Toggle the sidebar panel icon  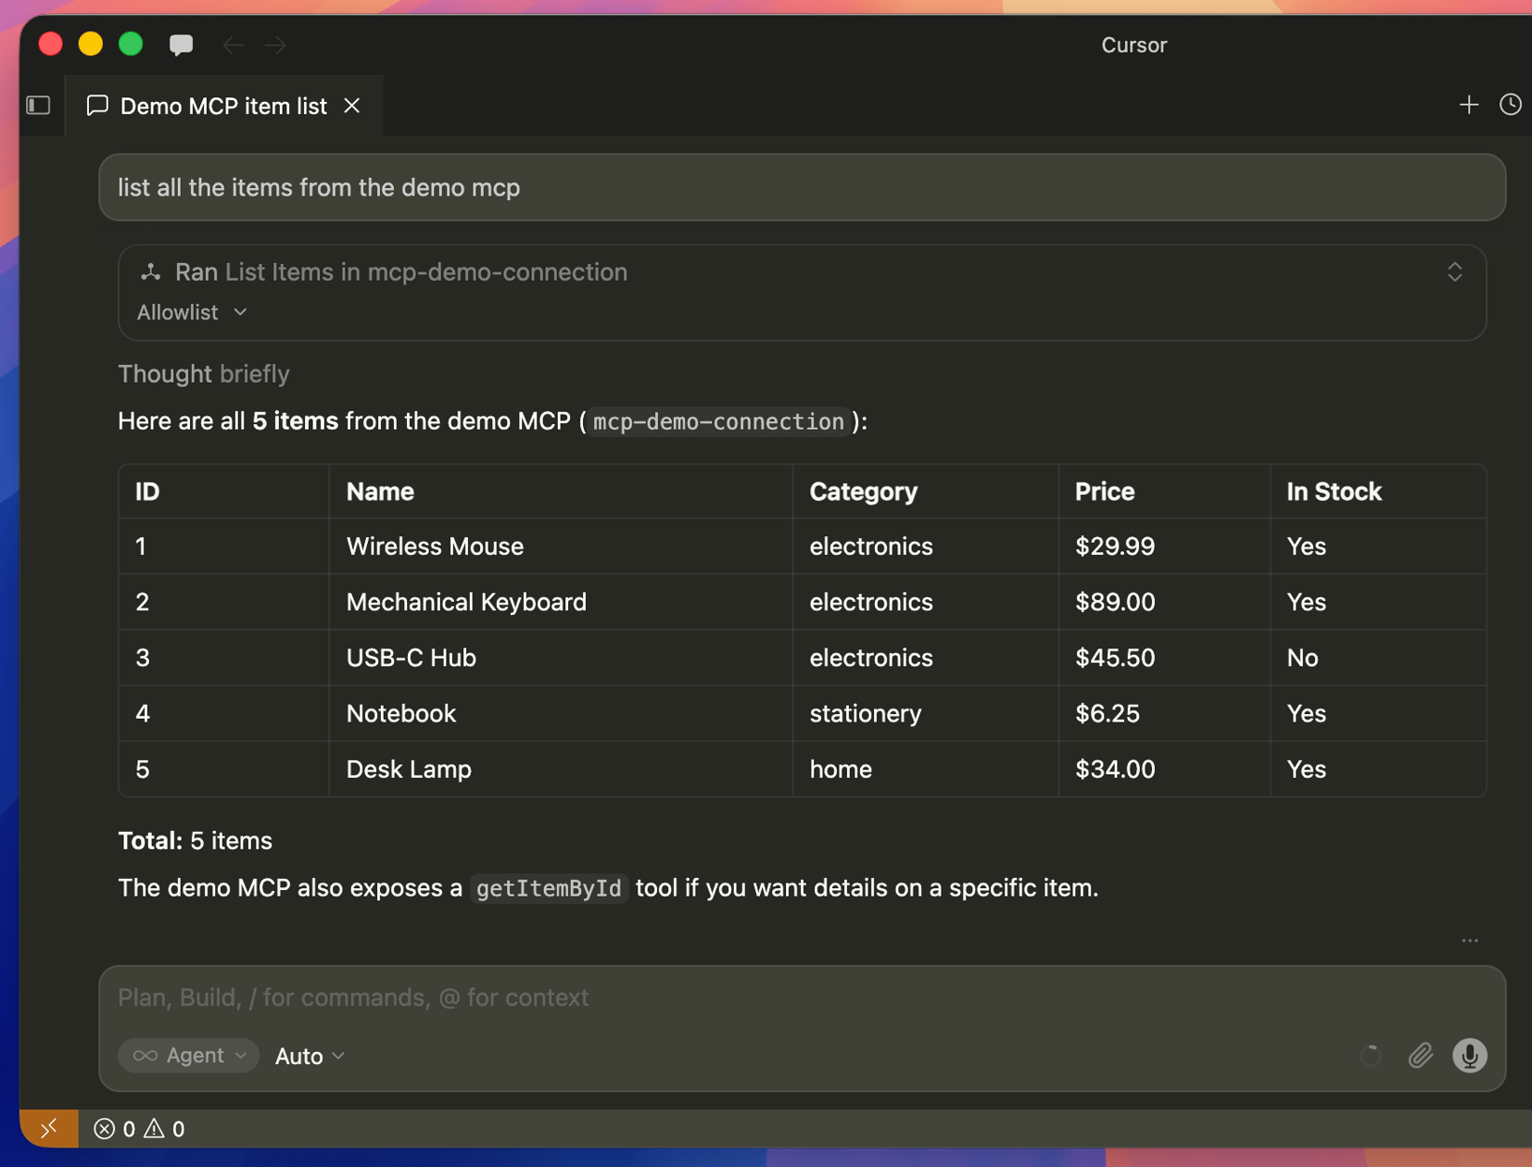(38, 106)
